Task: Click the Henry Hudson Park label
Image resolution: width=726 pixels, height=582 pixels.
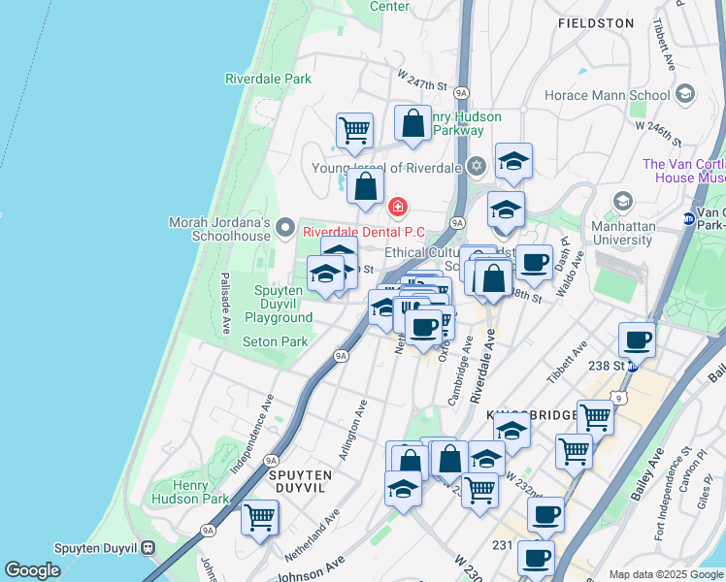Action: click(x=190, y=492)
